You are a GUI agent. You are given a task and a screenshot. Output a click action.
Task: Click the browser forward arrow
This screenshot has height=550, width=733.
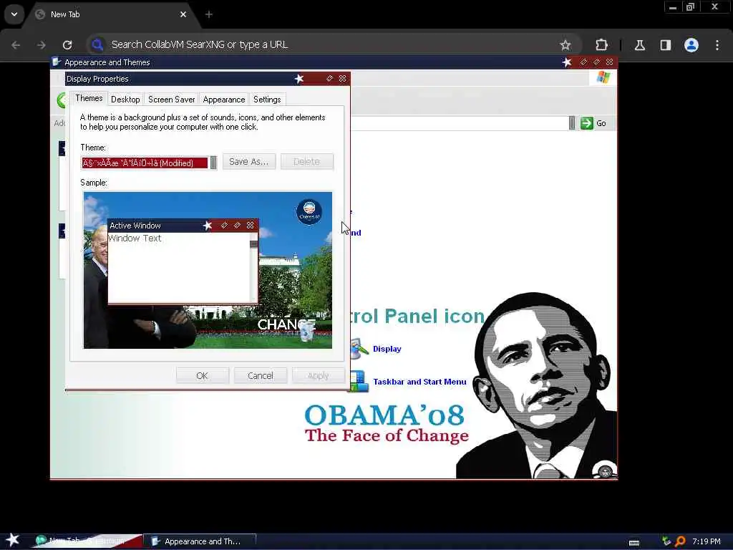pos(42,45)
